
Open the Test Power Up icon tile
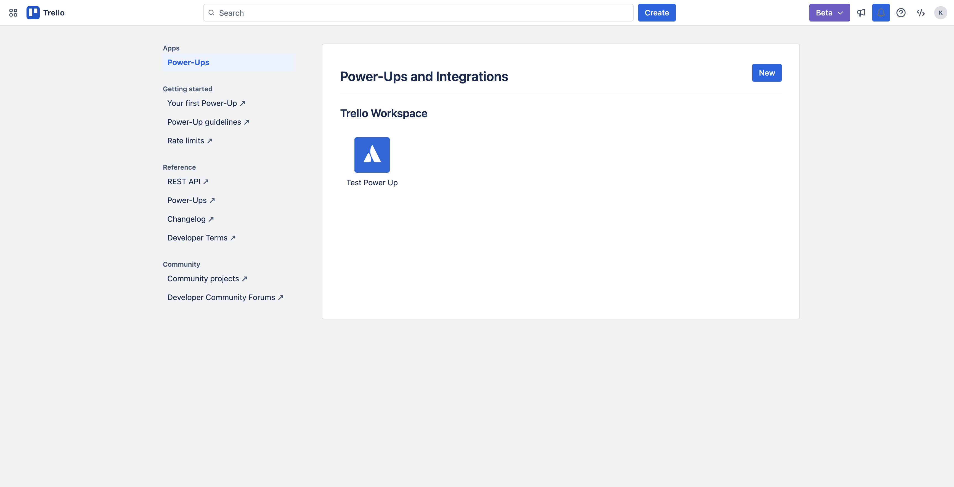(x=372, y=155)
